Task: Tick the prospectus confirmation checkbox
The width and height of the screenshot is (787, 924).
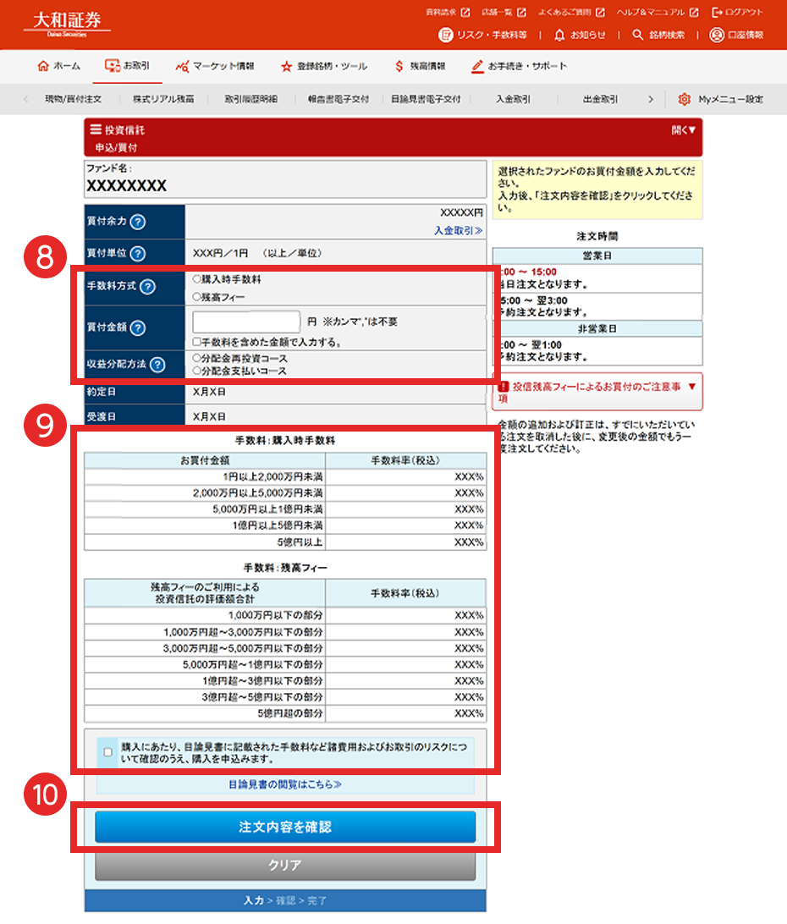Action: point(107,751)
